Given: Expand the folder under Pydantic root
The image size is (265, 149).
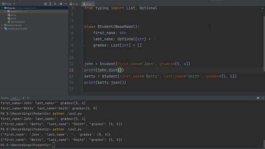Looking at the screenshot, I should [x=5, y=12].
